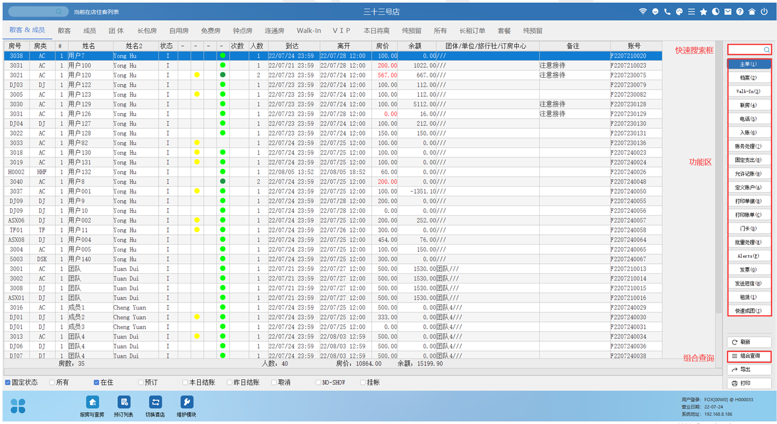The height and width of the screenshot is (424, 777).
Task: Enable the 所有 filter checkbox
Action: click(x=52, y=383)
